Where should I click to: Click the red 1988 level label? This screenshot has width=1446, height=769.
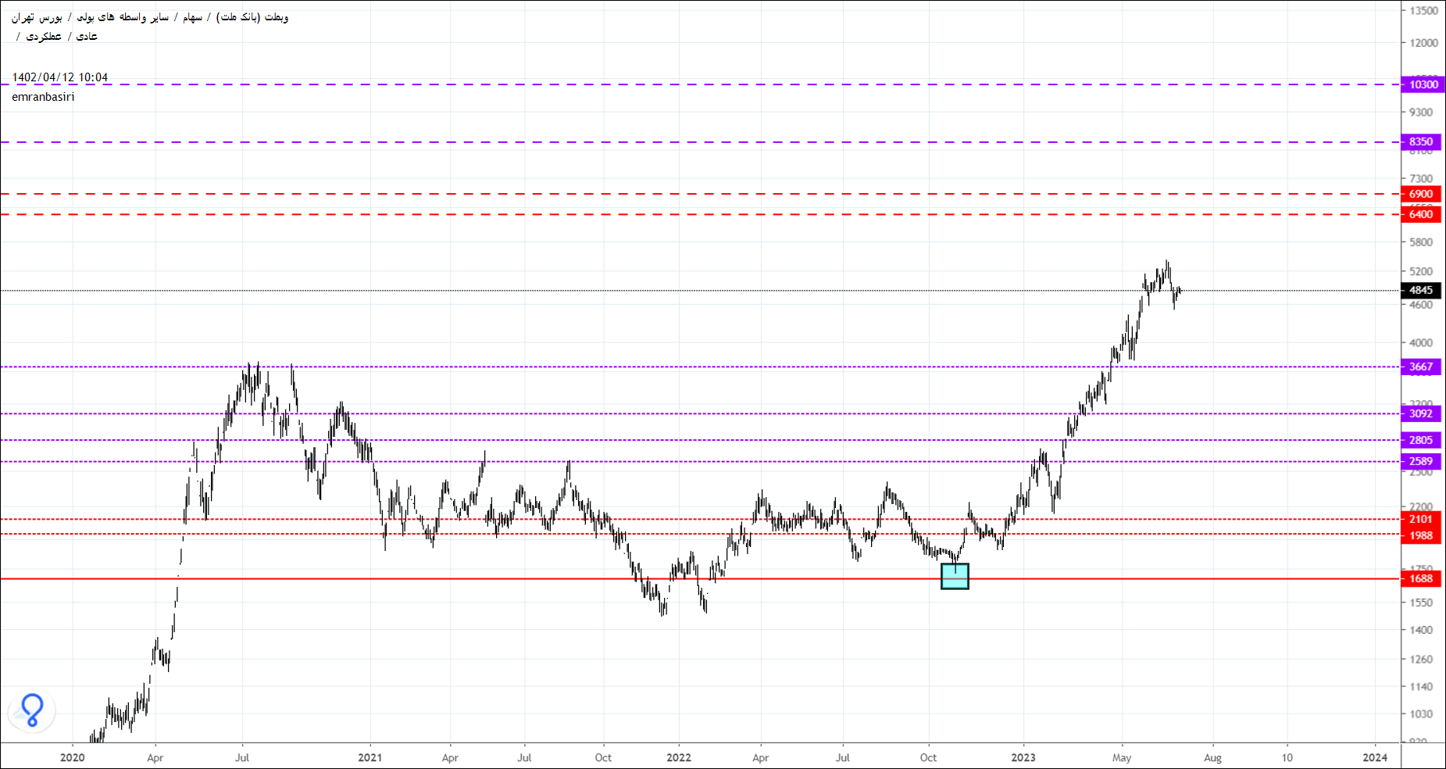[x=1422, y=535]
